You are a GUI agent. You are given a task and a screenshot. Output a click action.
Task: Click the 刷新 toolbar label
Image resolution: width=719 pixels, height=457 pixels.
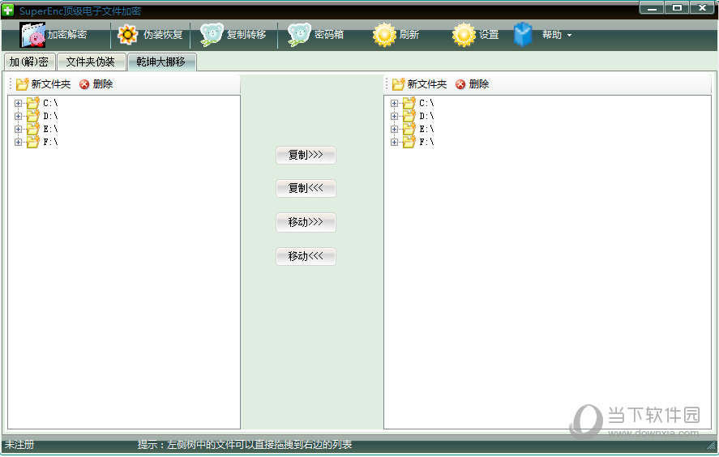point(409,35)
